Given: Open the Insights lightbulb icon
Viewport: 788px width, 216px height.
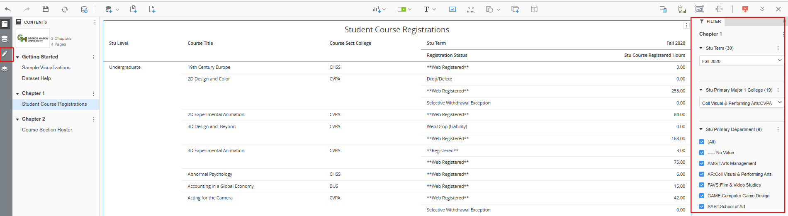Looking at the screenshot, I should click(x=681, y=9).
